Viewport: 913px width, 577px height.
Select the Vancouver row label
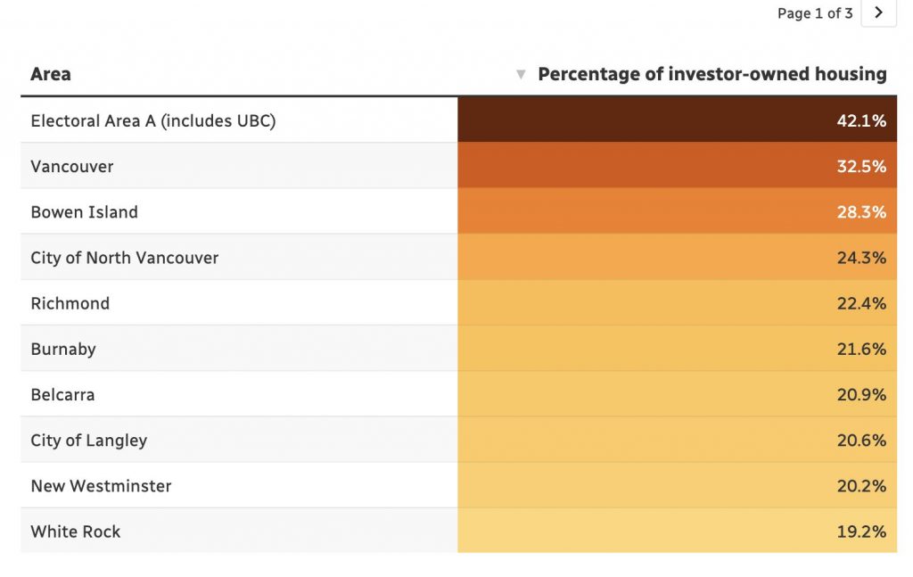pyautogui.click(x=72, y=167)
